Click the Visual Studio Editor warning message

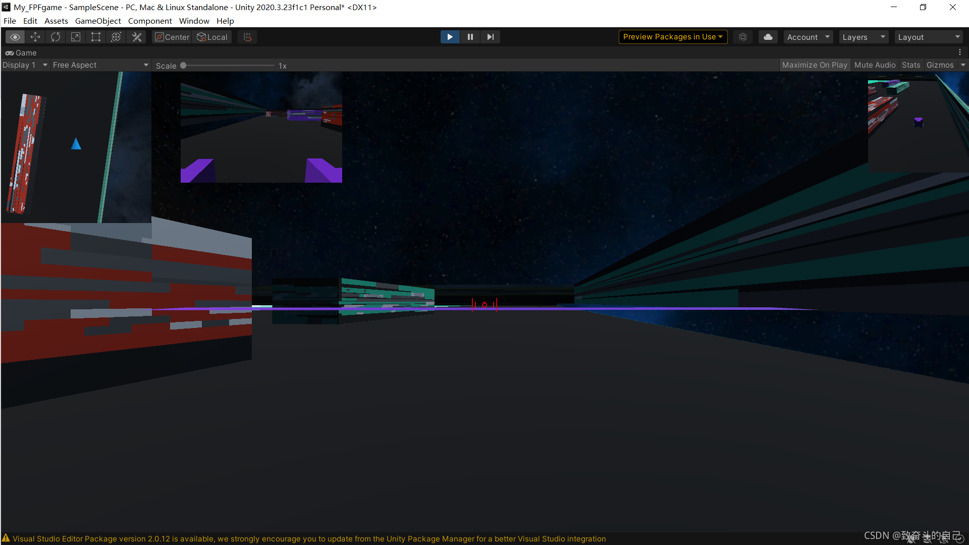(309, 538)
